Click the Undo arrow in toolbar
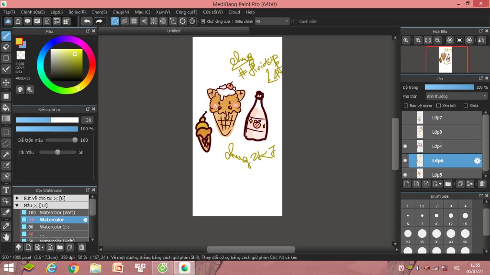Screen dimensions: 490x275 (87, 21)
